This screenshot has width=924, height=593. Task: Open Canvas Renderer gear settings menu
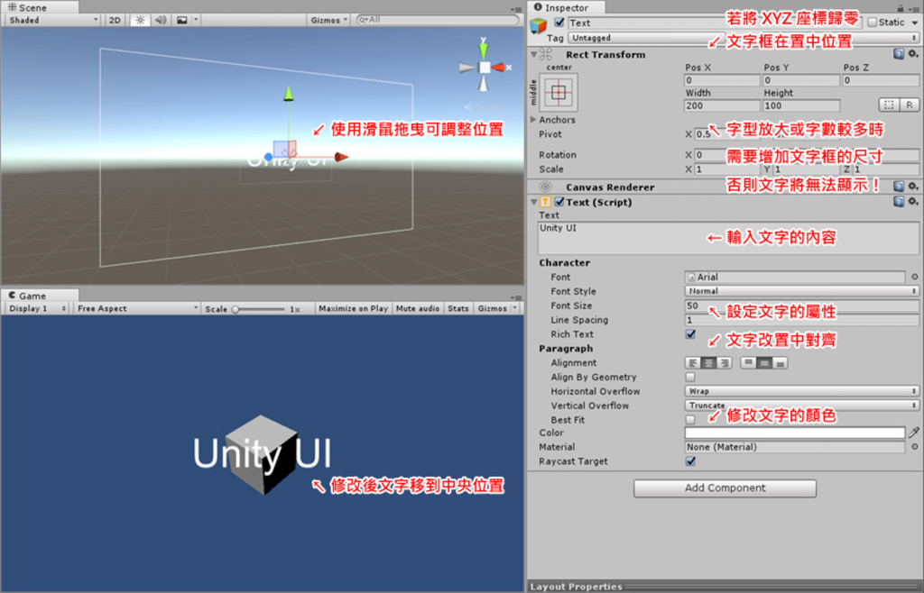[913, 187]
